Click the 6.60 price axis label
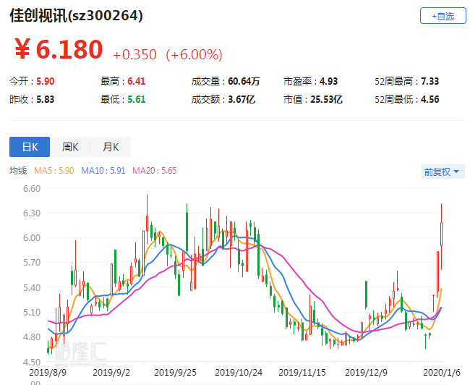470x385 pixels. (32, 188)
